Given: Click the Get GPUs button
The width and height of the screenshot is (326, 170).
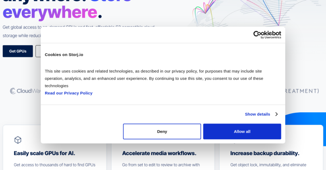Looking at the screenshot, I should point(18,51).
